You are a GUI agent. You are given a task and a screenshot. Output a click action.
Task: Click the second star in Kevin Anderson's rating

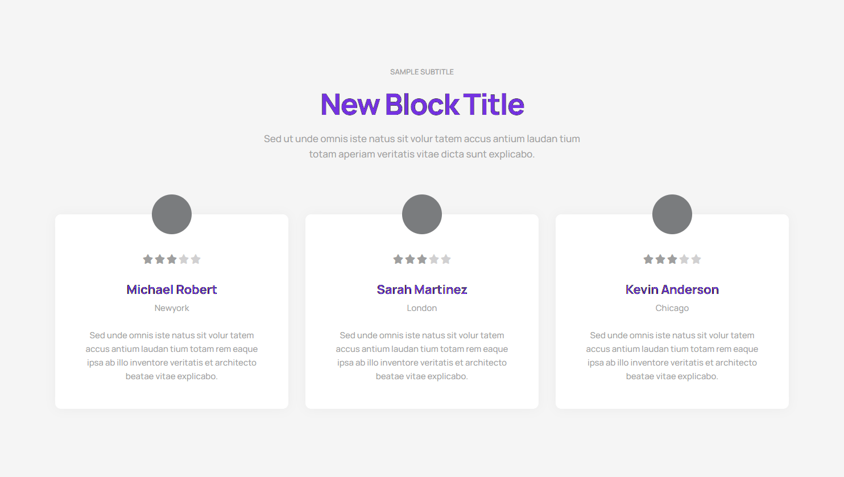(660, 259)
